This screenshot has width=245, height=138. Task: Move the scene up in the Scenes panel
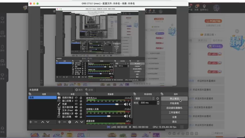pyautogui.click(x=43, y=122)
